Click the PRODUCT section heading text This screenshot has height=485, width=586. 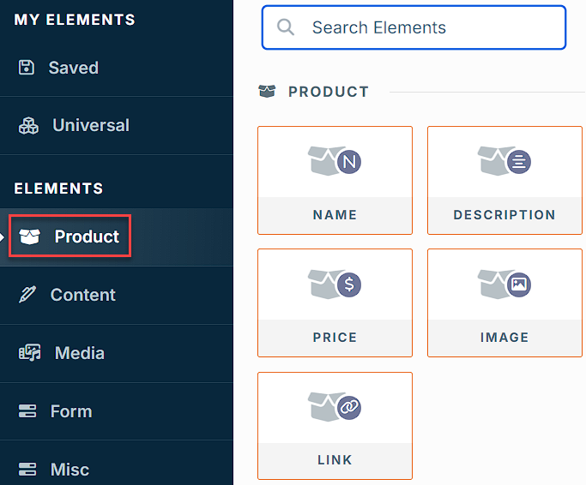pyautogui.click(x=329, y=92)
